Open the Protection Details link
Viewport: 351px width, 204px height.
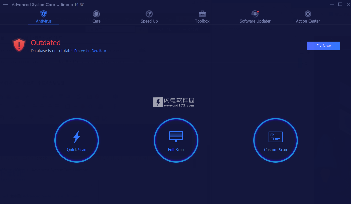point(88,51)
